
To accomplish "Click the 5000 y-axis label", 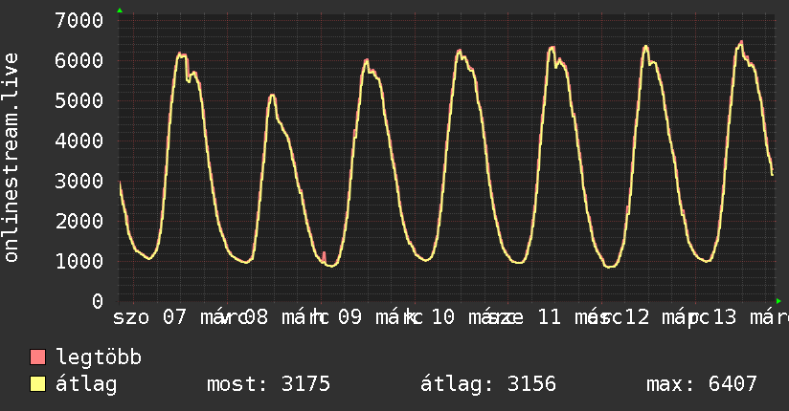I will point(79,101).
